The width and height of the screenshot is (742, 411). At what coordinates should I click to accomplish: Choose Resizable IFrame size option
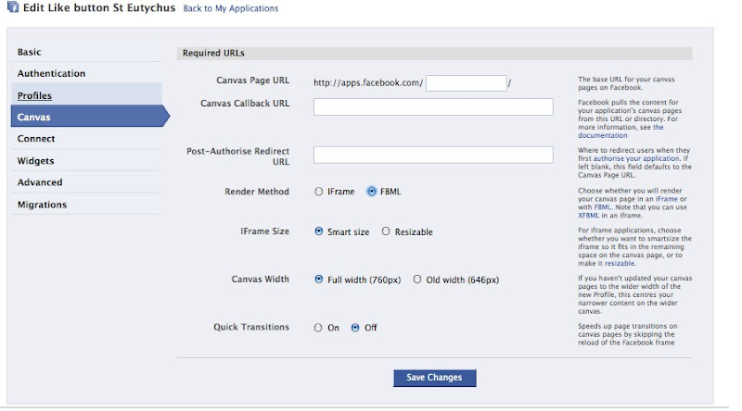386,232
